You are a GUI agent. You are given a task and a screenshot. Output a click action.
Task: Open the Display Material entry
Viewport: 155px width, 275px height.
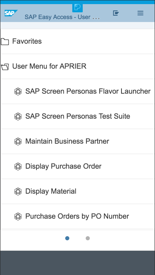click(x=51, y=191)
